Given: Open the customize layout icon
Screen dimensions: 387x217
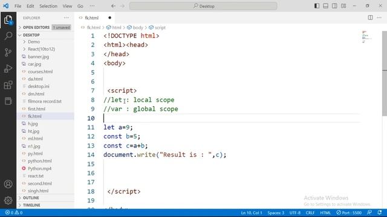Looking at the screenshot, I should (343, 6).
